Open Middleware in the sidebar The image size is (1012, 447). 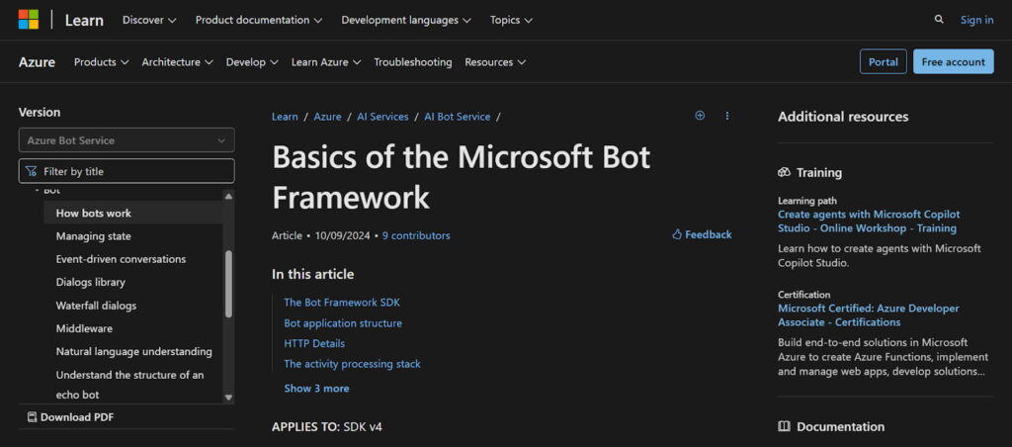coord(84,328)
